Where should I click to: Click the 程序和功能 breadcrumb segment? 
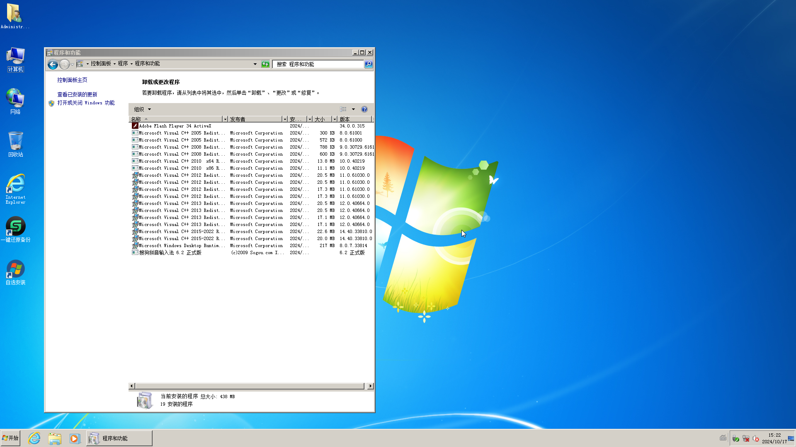(x=147, y=64)
